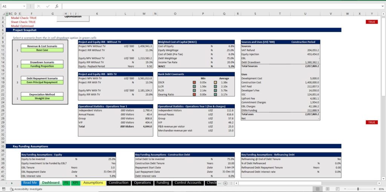Click the Cancel entry X icon
This screenshot has width=386, height=192.
(x=39, y=6)
